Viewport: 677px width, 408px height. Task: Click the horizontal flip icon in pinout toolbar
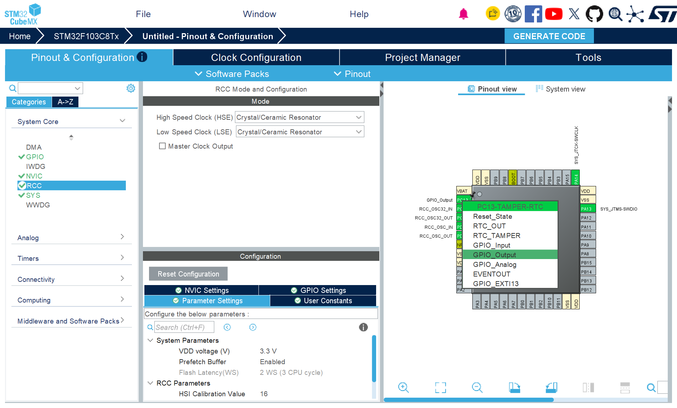pyautogui.click(x=625, y=387)
